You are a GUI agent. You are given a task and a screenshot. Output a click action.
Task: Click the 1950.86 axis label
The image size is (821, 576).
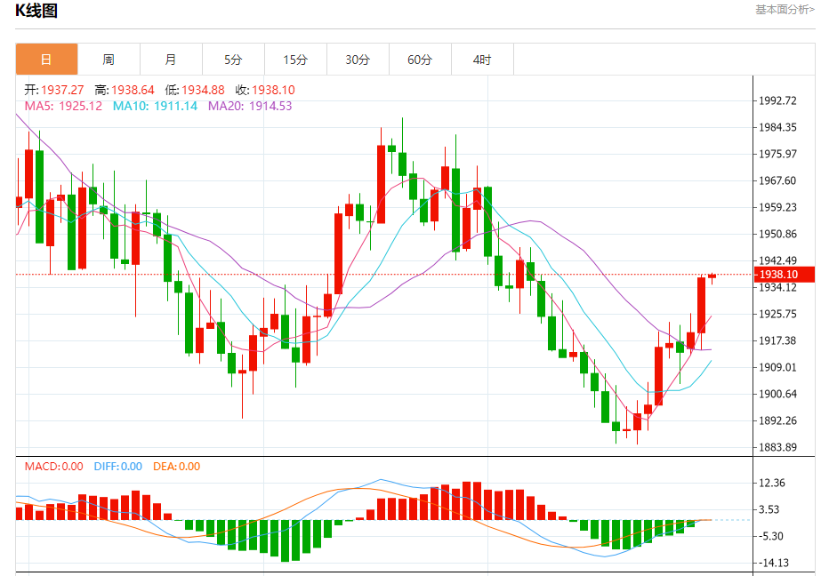777,234
